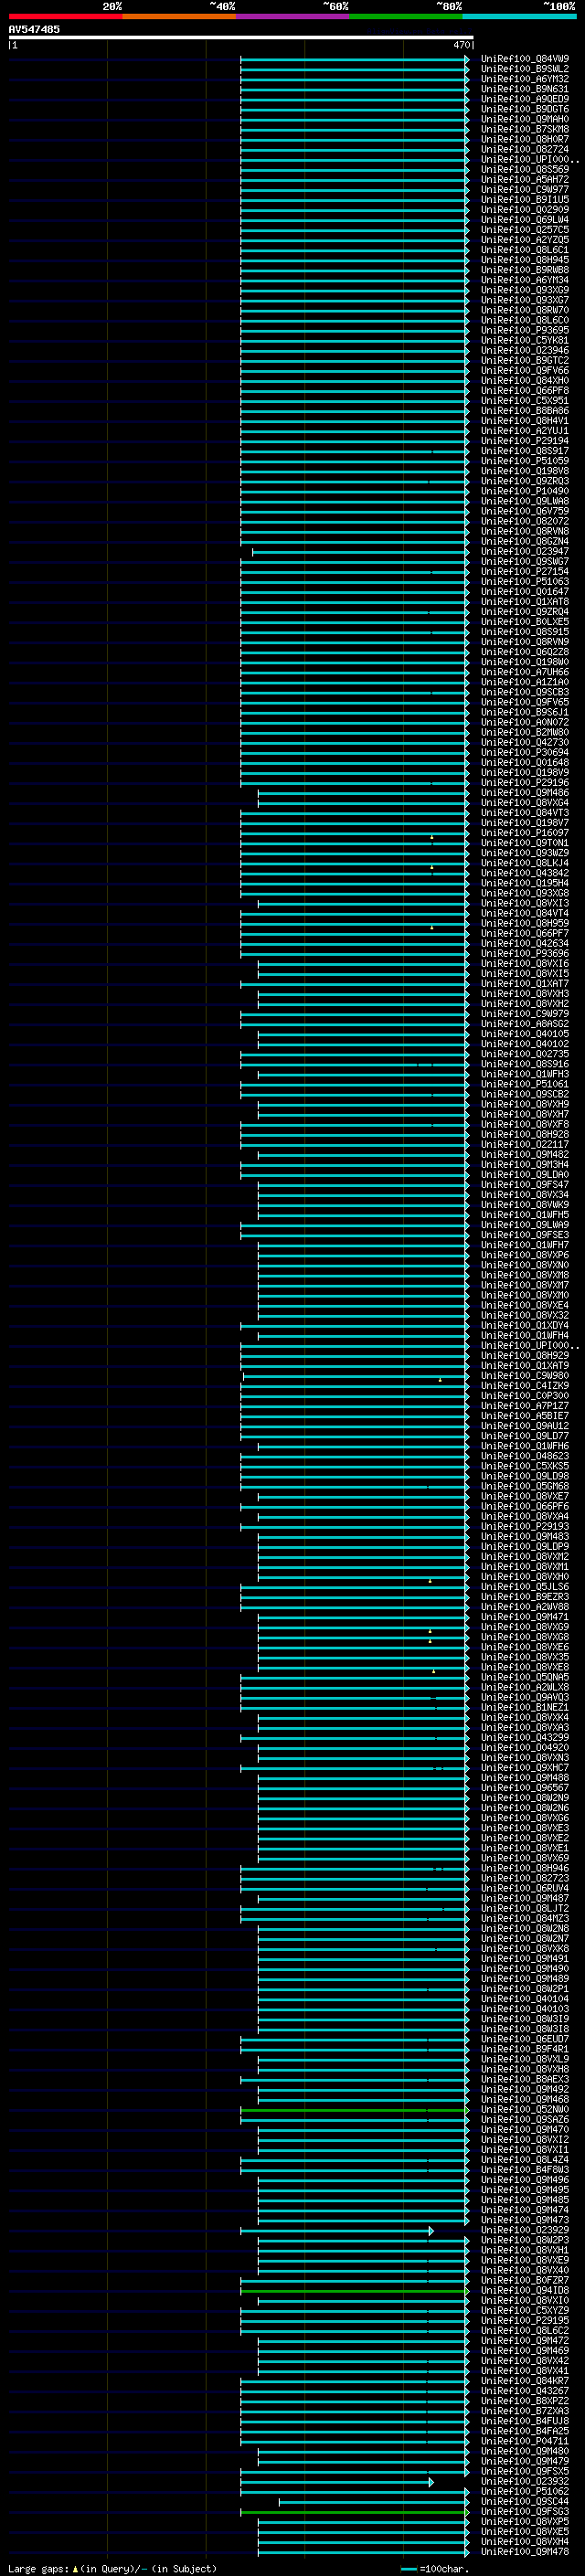Open hit UniRef100_A7P1Z7
This screenshot has width=585, height=2576.
tap(524, 1406)
